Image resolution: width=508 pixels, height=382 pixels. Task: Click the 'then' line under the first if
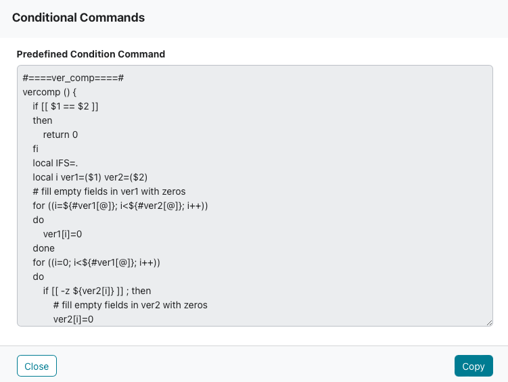point(43,120)
